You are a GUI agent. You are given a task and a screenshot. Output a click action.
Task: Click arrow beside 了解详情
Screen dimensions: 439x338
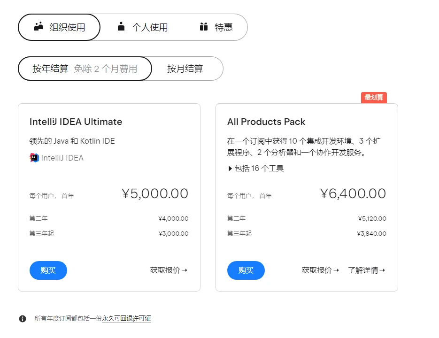tap(383, 270)
